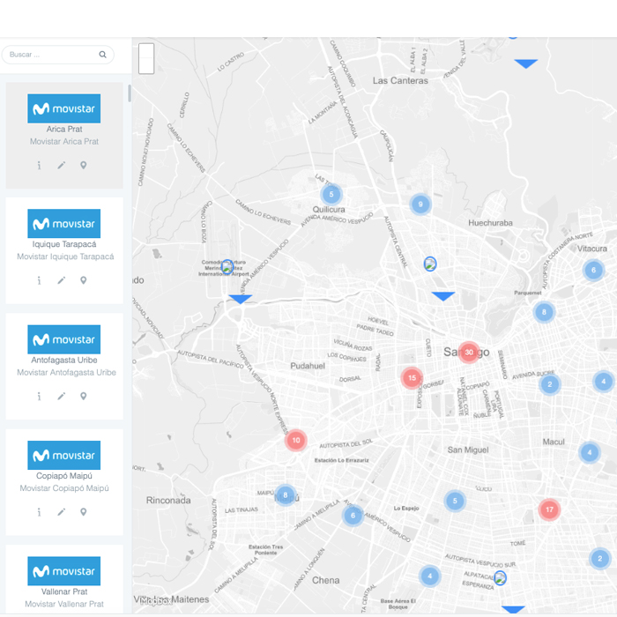Click the blue triangle below the airport
617x617 pixels.
(x=241, y=300)
